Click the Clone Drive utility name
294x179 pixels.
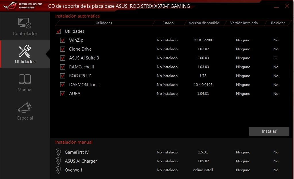click(80, 49)
